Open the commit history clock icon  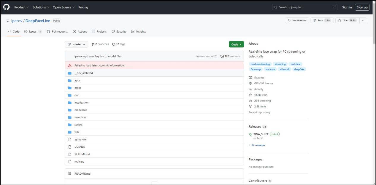point(222,56)
